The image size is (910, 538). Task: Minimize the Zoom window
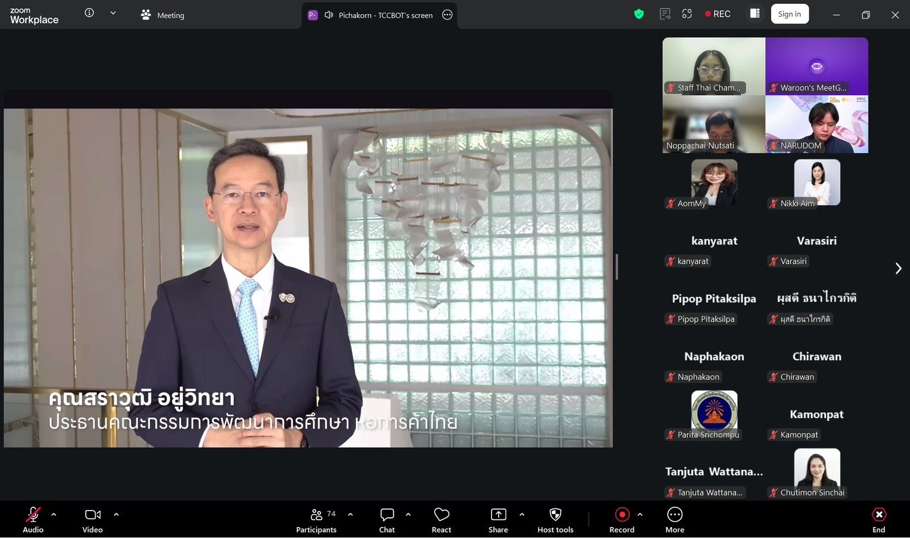pos(836,15)
